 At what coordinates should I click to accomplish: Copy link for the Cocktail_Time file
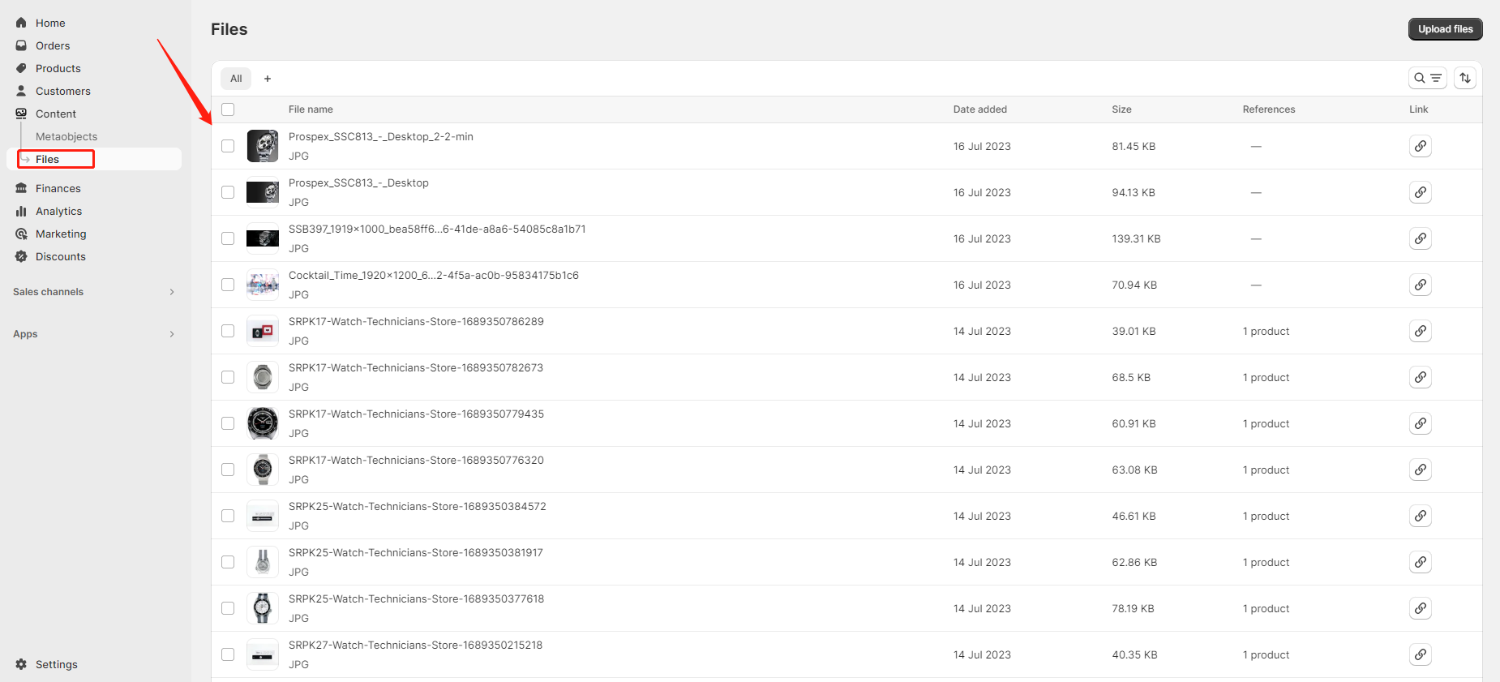point(1420,285)
